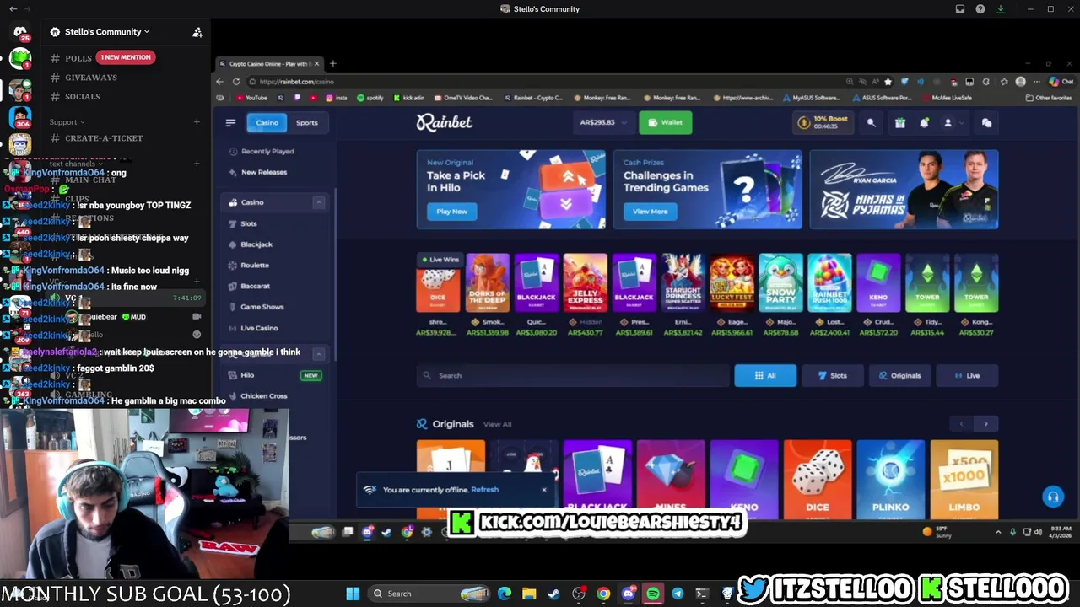Click the browser favorites star icon

click(888, 82)
